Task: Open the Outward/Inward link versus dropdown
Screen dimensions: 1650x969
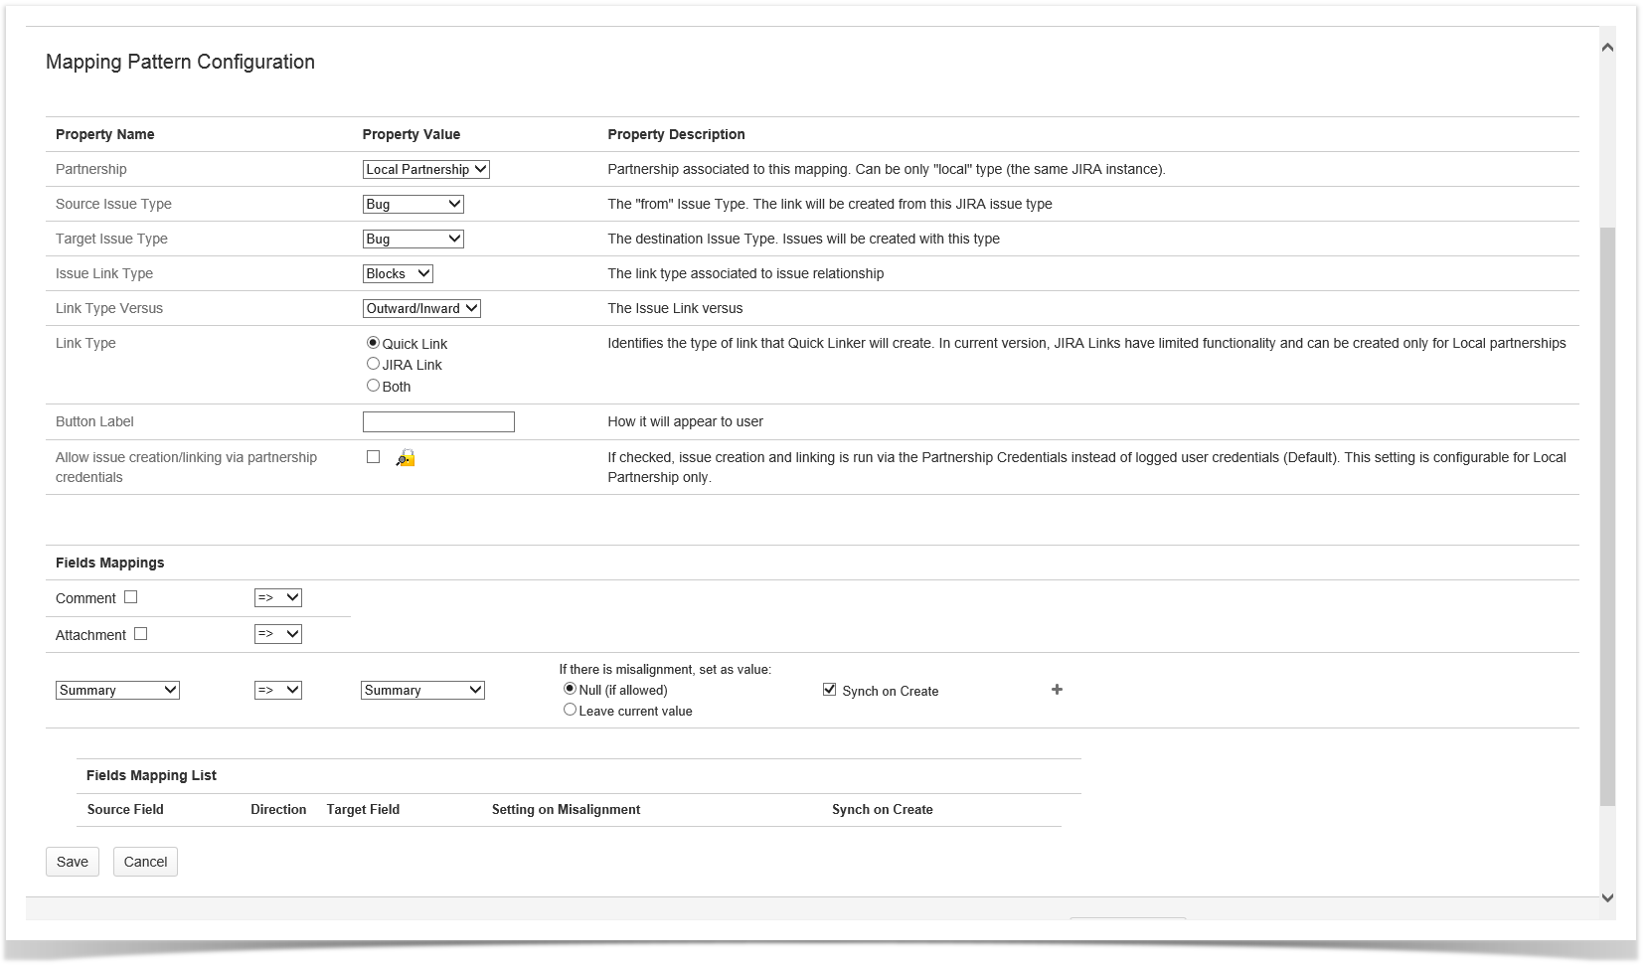Action: (421, 308)
